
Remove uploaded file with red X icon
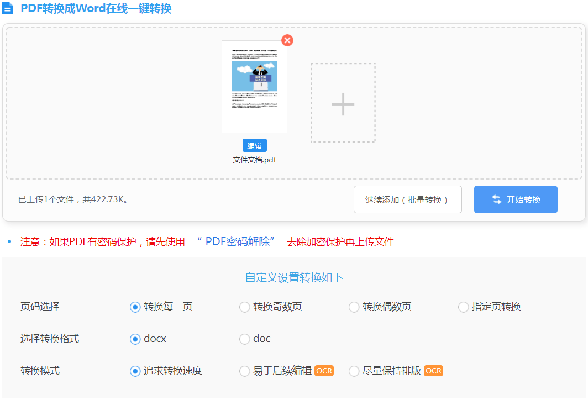(x=287, y=40)
